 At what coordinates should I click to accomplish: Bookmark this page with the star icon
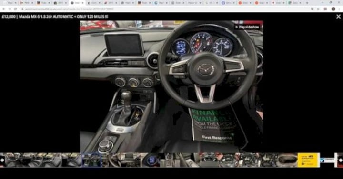(x=318, y=9)
